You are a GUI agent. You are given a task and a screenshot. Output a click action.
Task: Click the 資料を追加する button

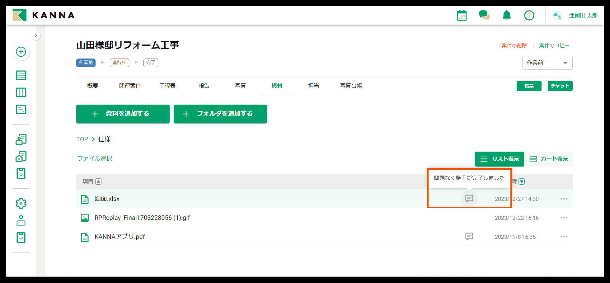pos(123,114)
